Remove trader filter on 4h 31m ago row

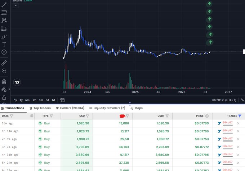tap(238, 155)
